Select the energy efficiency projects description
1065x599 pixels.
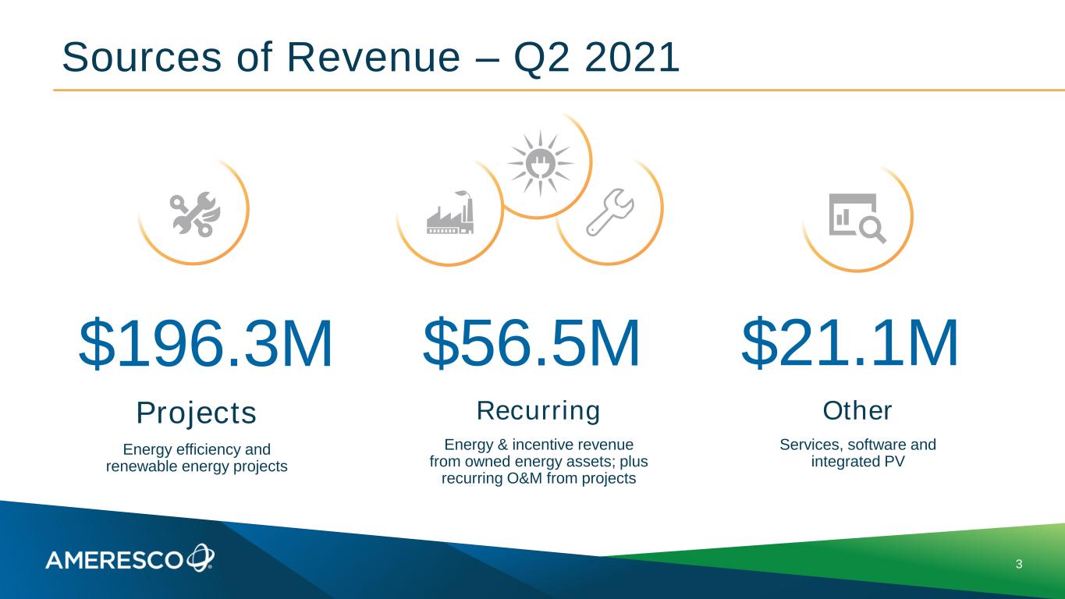point(197,459)
